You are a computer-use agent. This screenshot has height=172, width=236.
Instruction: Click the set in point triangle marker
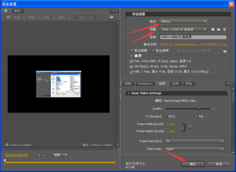click(39, 155)
